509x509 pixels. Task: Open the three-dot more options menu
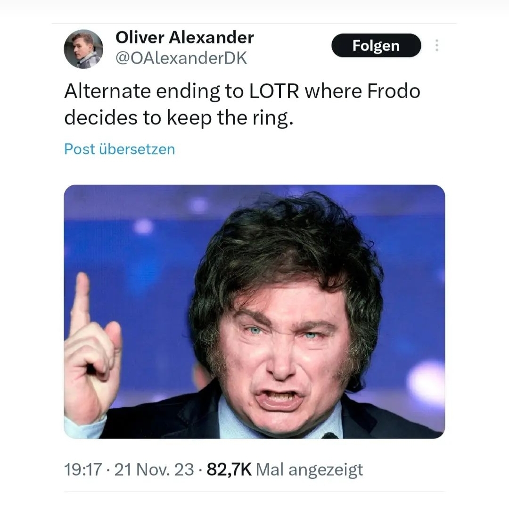pyautogui.click(x=437, y=45)
